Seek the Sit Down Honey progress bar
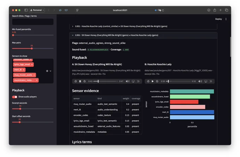The height and width of the screenshot is (157, 240). pyautogui.click(x=106, y=81)
